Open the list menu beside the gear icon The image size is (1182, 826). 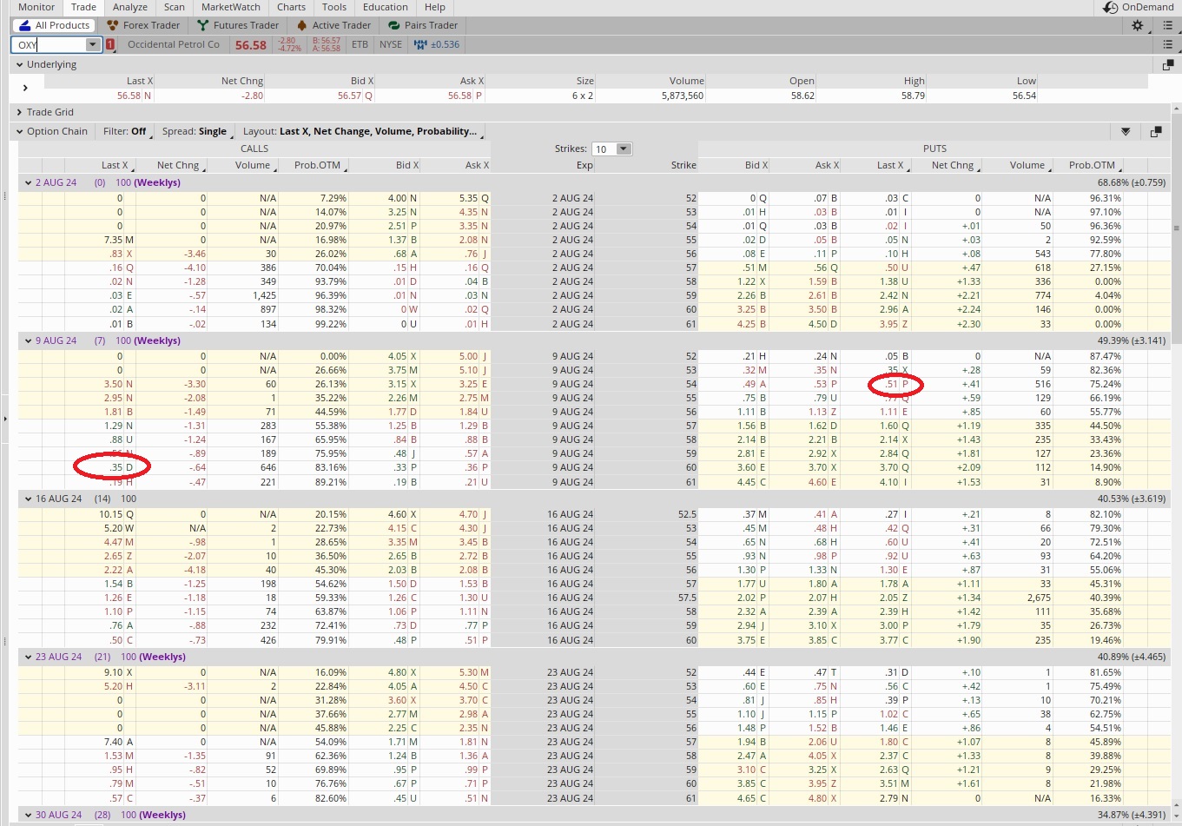1167,25
